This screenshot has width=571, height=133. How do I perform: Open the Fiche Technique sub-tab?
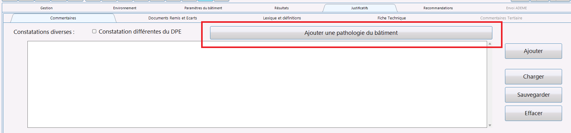pos(392,18)
